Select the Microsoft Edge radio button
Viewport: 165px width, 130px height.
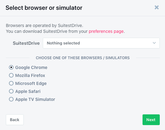click(x=11, y=83)
